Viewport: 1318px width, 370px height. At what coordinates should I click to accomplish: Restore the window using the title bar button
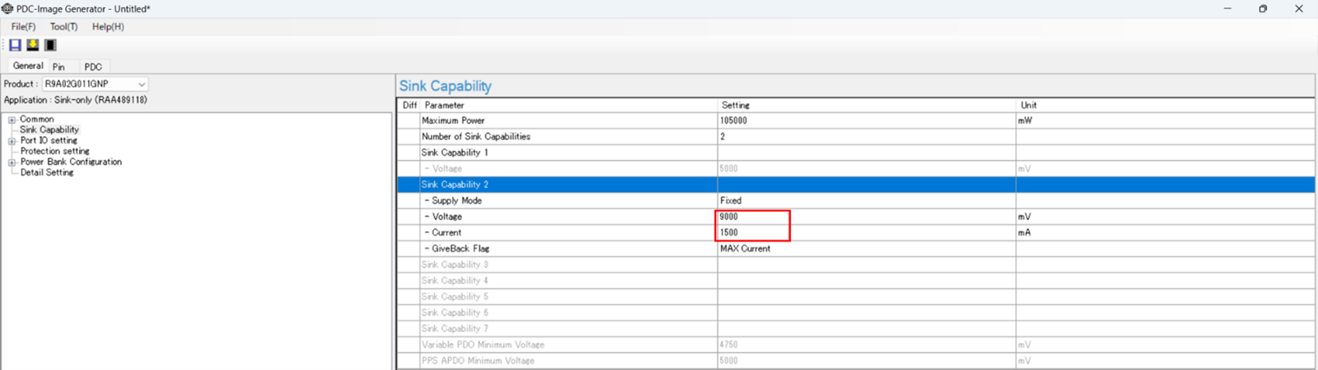(1263, 9)
